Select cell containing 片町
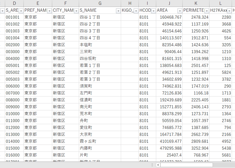This screenshot has width=235, height=168. coord(100,155)
